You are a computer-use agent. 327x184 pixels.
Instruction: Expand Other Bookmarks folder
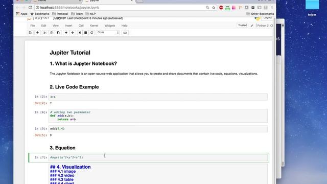click(260, 14)
